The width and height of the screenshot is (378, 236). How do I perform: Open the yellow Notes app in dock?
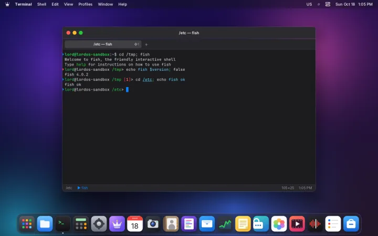(x=243, y=224)
